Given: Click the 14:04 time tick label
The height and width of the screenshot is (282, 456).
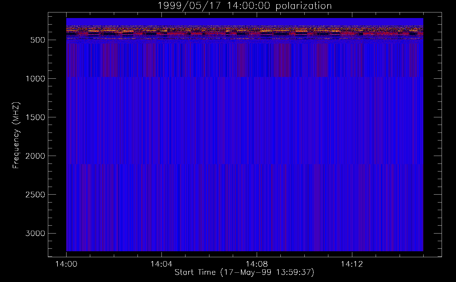Looking at the screenshot, I should click(x=161, y=264).
